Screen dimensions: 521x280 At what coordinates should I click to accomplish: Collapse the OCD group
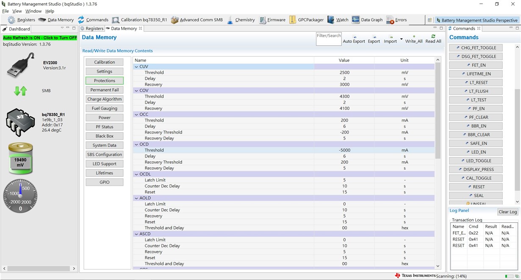[136, 144]
